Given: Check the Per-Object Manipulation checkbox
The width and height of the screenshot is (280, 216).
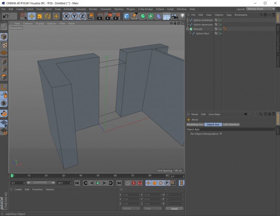Looking at the screenshot, I should (221, 134).
